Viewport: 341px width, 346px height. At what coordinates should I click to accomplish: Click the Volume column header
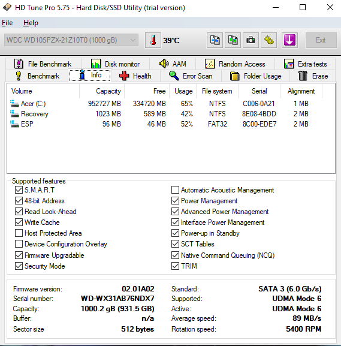(x=43, y=91)
